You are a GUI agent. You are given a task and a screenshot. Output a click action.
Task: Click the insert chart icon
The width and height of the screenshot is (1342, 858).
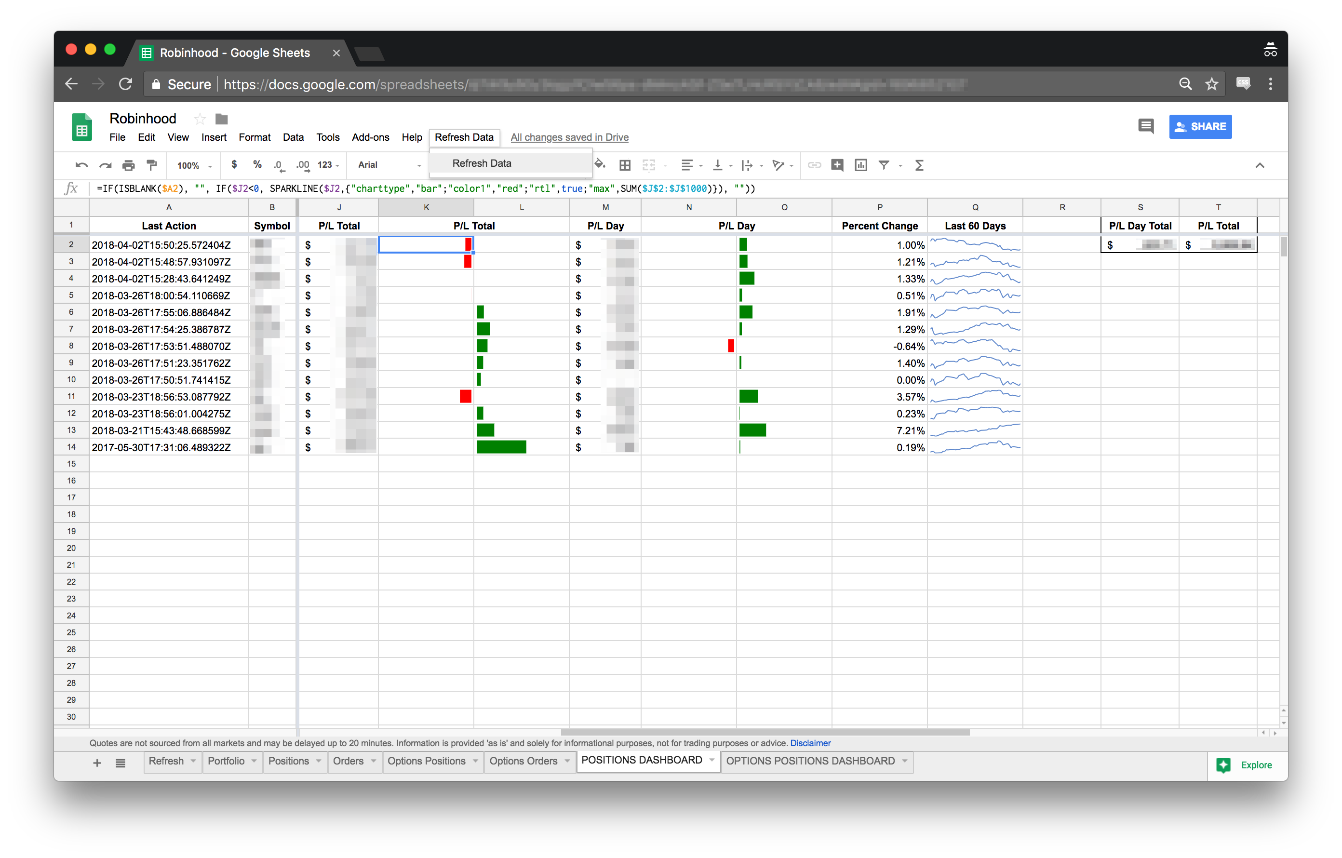[860, 165]
